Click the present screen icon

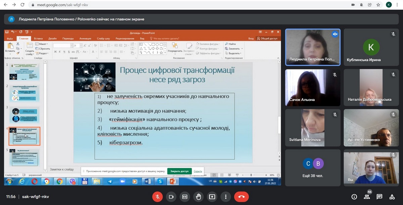(212, 197)
